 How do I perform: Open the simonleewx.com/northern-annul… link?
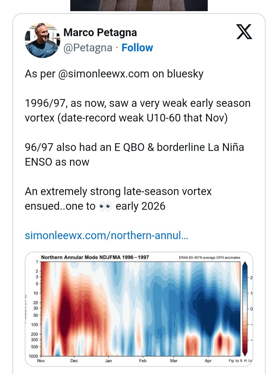click(106, 235)
